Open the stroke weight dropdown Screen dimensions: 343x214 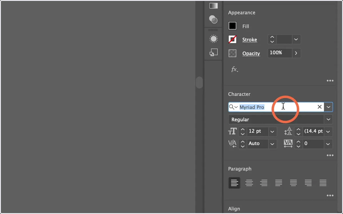pos(296,39)
